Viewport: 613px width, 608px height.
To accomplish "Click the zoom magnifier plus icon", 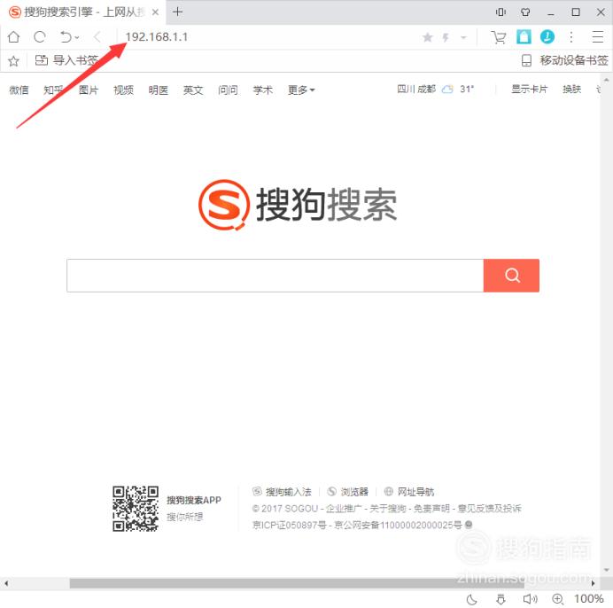I will coord(558,599).
